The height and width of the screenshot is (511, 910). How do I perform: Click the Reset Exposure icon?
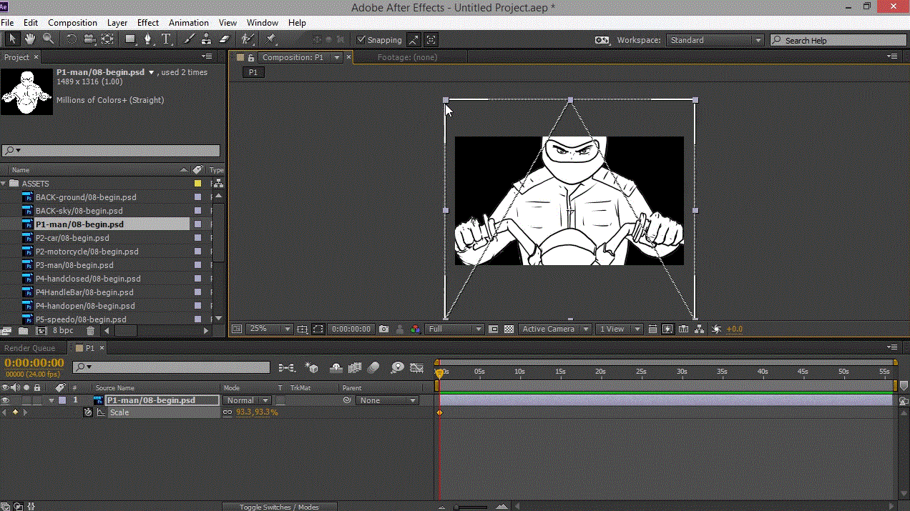[716, 329]
